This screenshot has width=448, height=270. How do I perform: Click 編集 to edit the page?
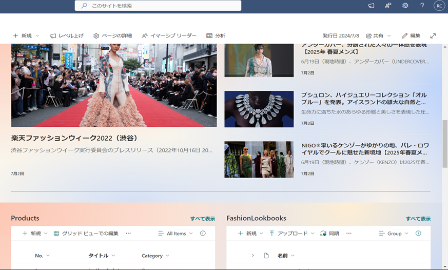411,36
